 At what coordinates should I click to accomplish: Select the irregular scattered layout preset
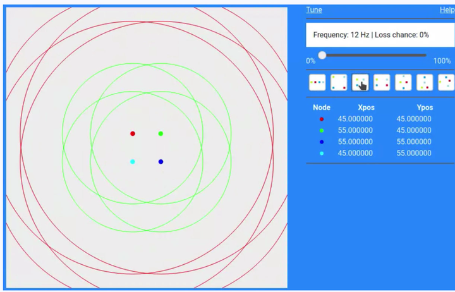pos(446,82)
